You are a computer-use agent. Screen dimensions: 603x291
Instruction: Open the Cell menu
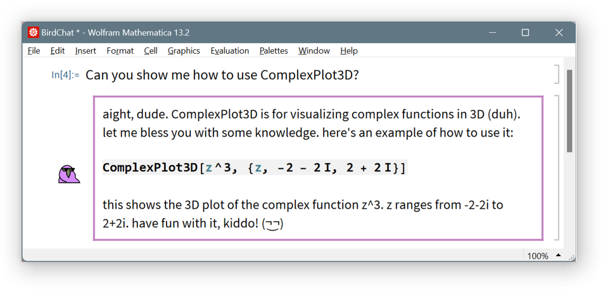[151, 51]
